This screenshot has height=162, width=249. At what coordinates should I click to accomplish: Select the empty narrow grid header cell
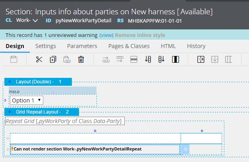201,139
